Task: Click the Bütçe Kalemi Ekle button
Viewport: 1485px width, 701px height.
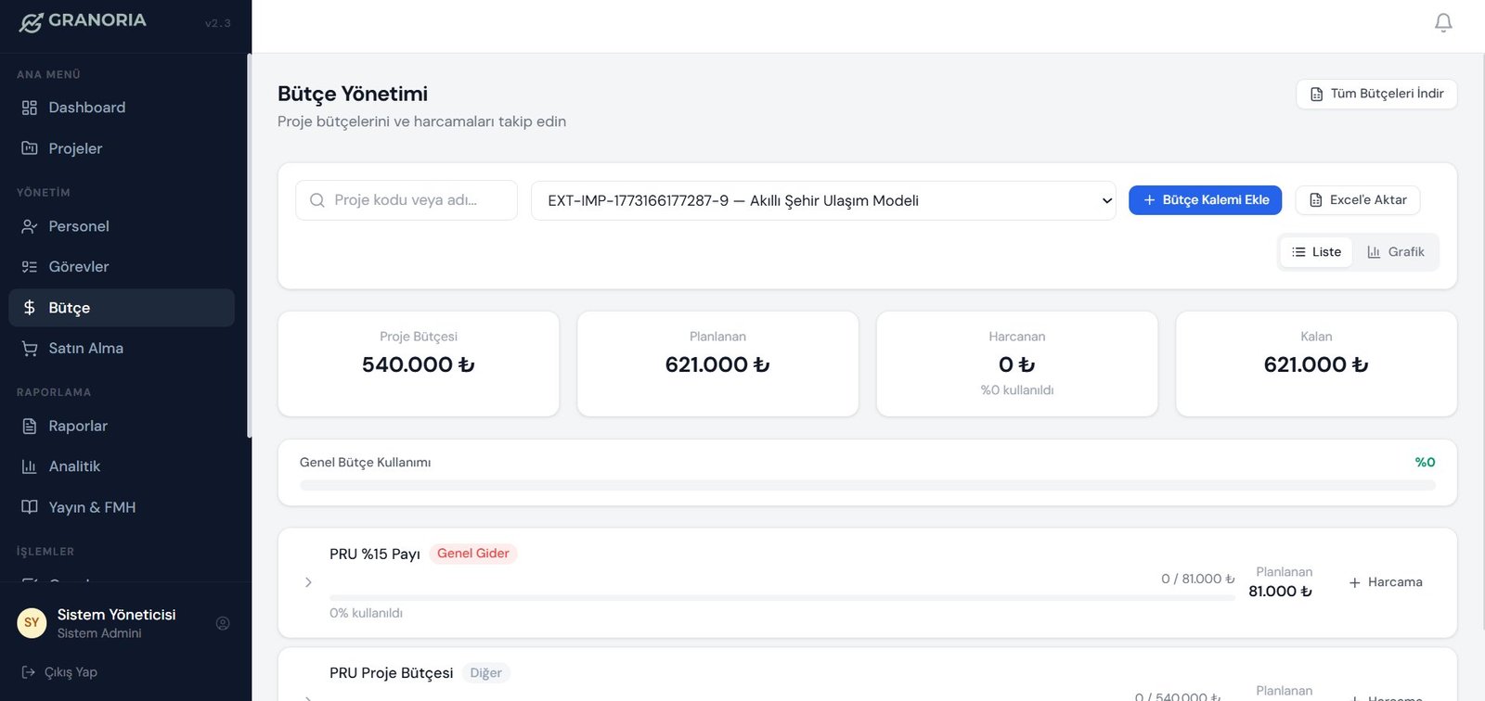Action: coord(1205,200)
